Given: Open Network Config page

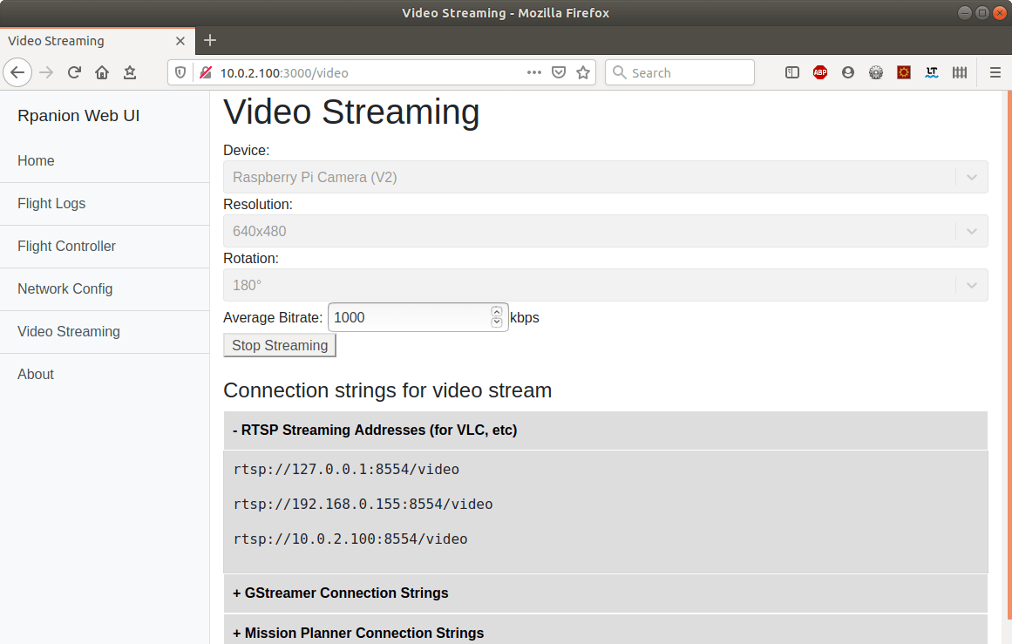Looking at the screenshot, I should pyautogui.click(x=105, y=288).
